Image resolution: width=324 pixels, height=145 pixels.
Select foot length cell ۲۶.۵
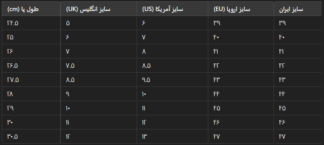(x=31, y=66)
